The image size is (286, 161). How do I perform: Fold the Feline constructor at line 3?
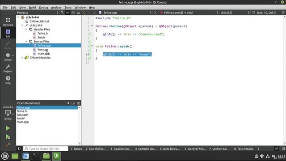(x=92, y=26)
